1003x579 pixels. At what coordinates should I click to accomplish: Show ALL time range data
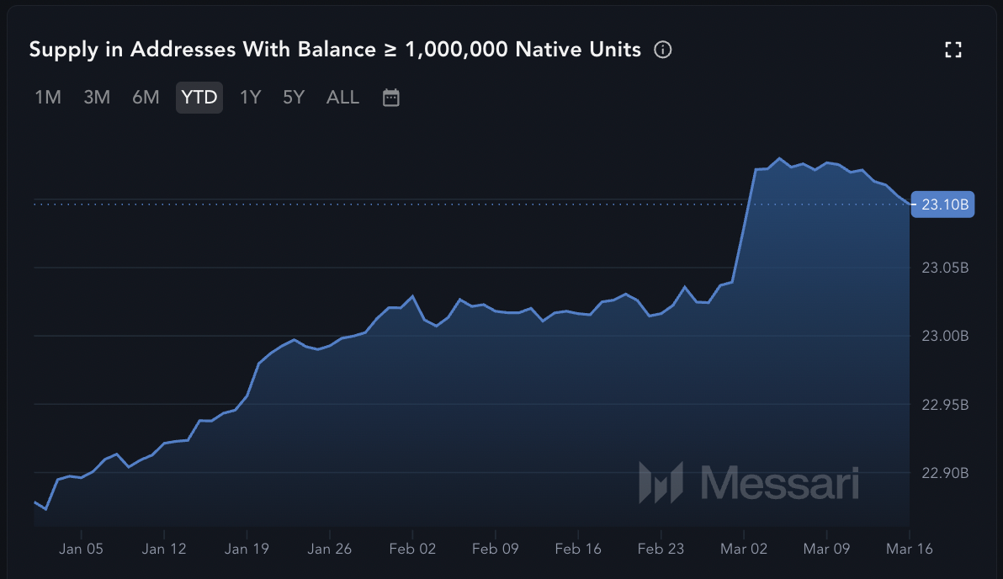[342, 98]
